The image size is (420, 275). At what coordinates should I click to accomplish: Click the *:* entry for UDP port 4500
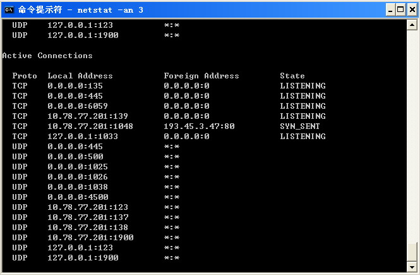(x=172, y=197)
